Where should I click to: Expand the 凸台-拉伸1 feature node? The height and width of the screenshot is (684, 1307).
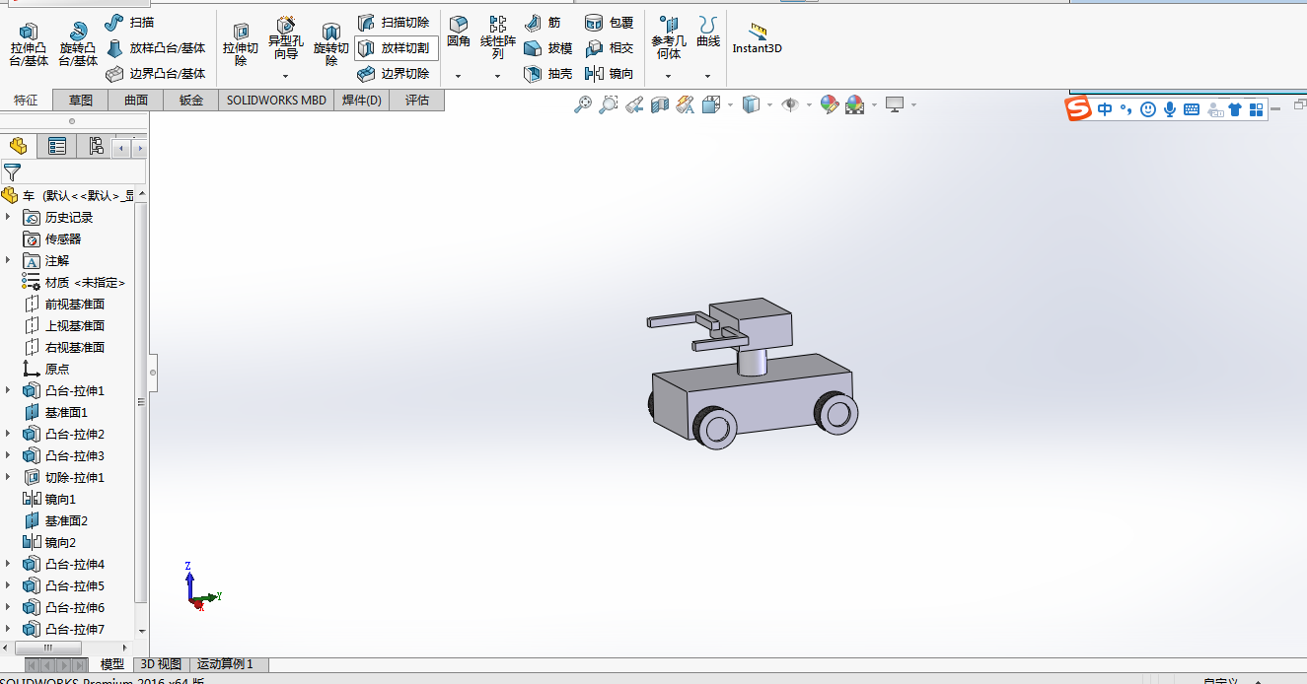[9, 390]
